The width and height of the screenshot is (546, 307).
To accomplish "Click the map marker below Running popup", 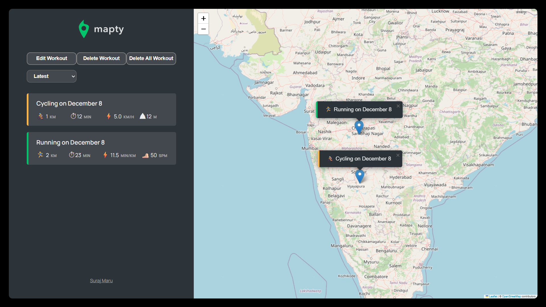I will tap(359, 126).
